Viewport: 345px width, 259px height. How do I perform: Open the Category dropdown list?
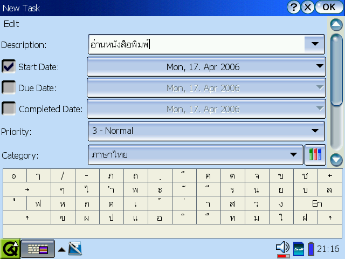(x=195, y=155)
